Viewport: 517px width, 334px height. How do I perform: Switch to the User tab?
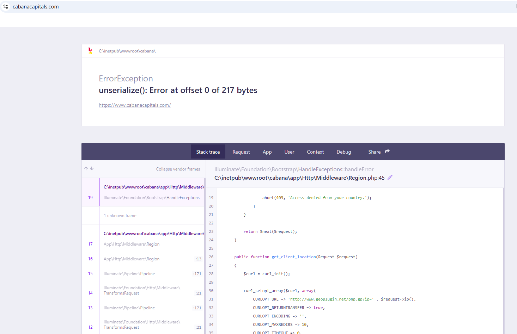(289, 152)
